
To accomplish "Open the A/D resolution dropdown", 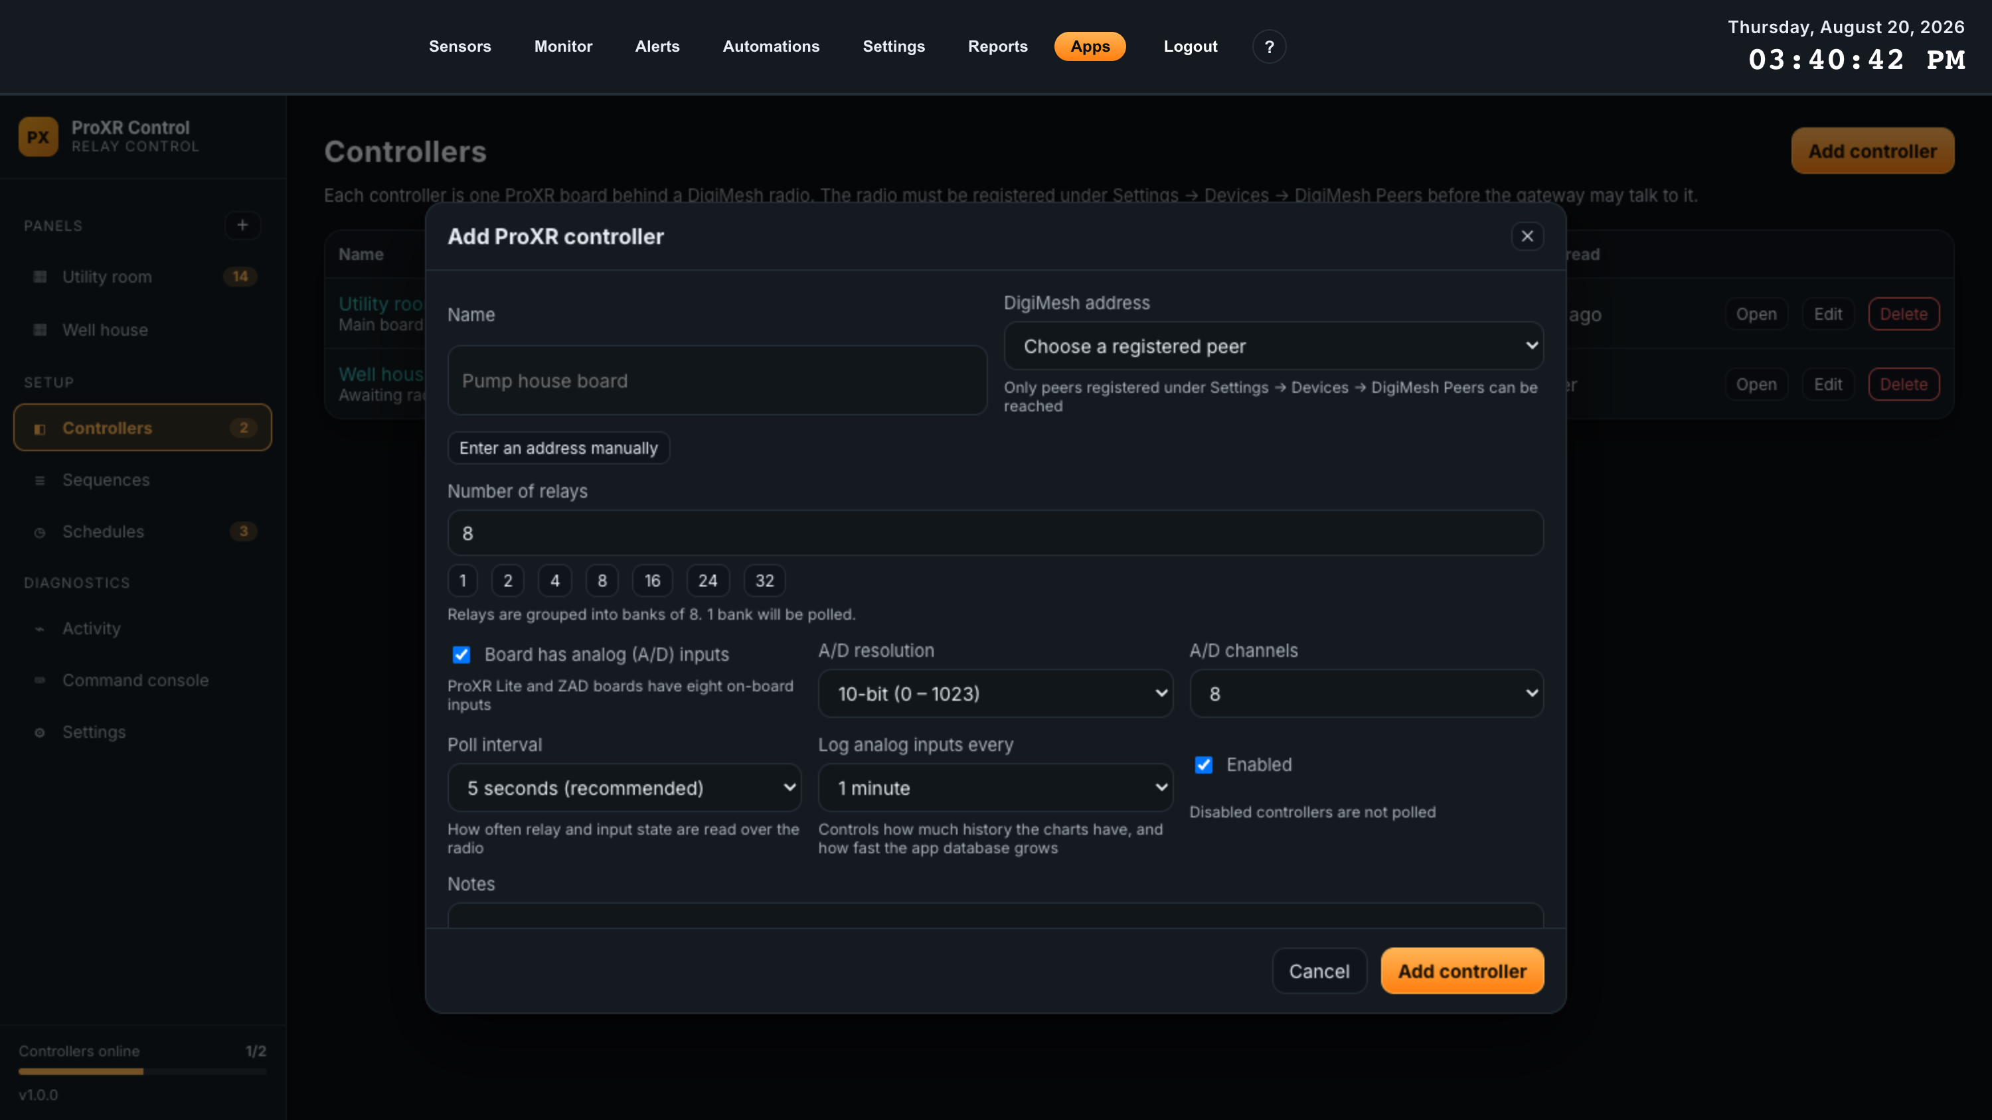I will [995, 693].
